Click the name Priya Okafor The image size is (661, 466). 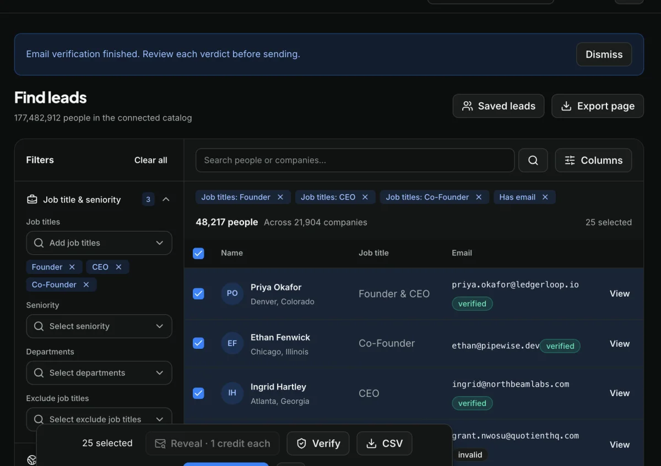click(276, 287)
